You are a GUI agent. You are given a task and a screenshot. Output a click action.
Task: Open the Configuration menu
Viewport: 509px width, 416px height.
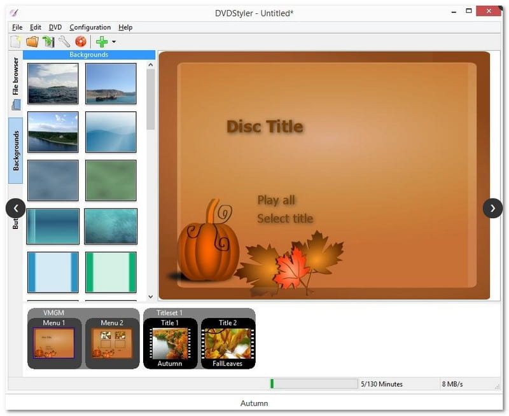point(90,27)
